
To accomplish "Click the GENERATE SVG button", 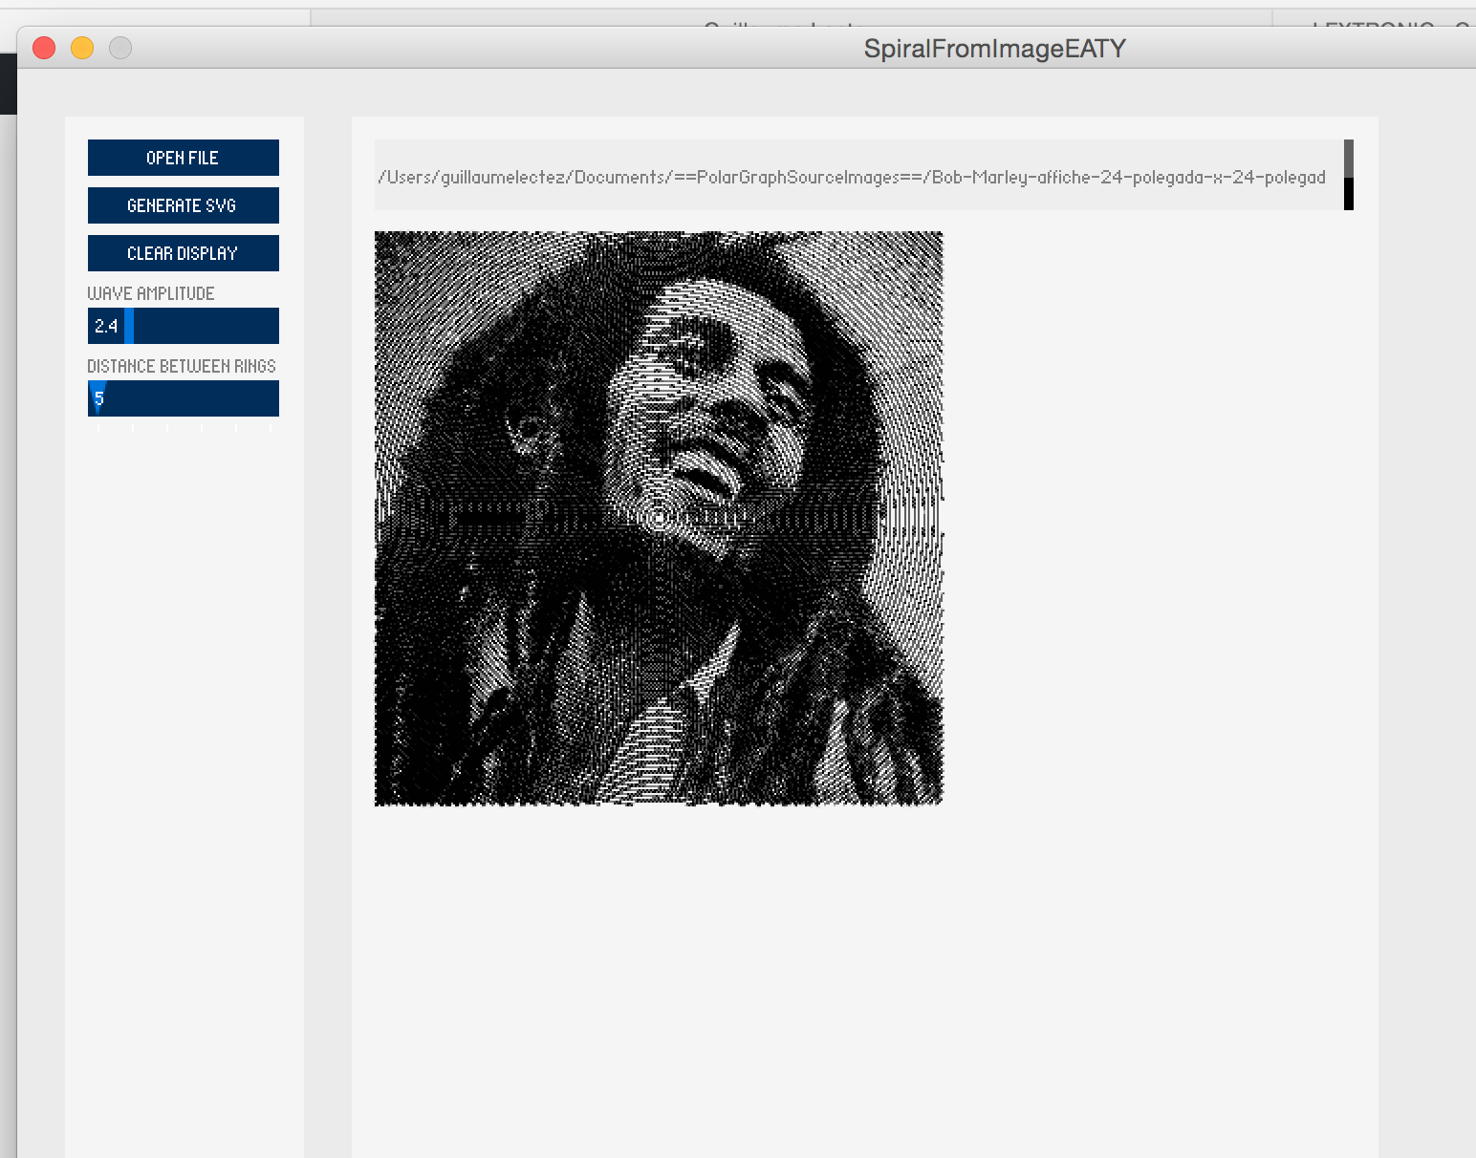I will (x=183, y=205).
